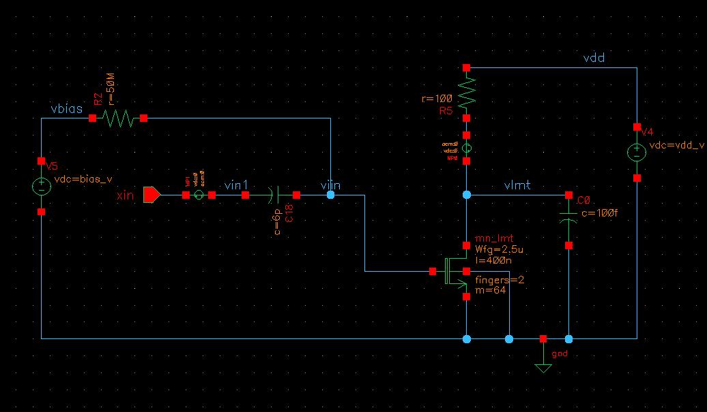
Task: Click the C18 instance label
Action: [x=289, y=213]
